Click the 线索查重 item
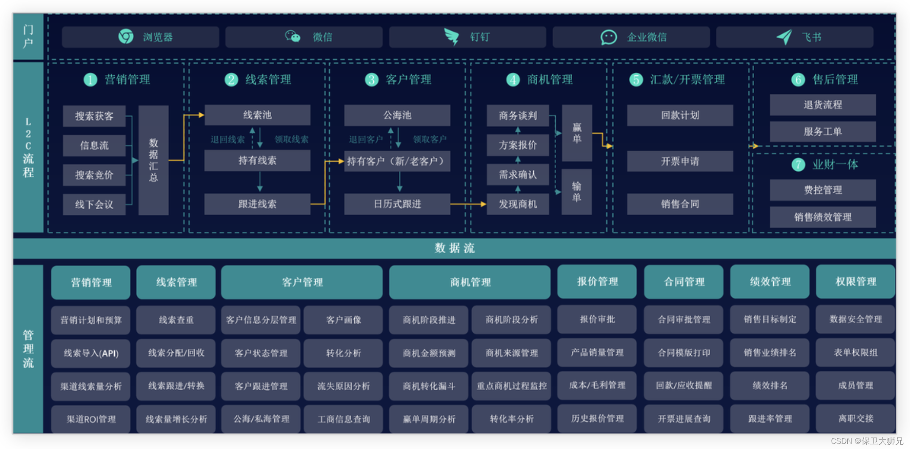 (x=176, y=320)
